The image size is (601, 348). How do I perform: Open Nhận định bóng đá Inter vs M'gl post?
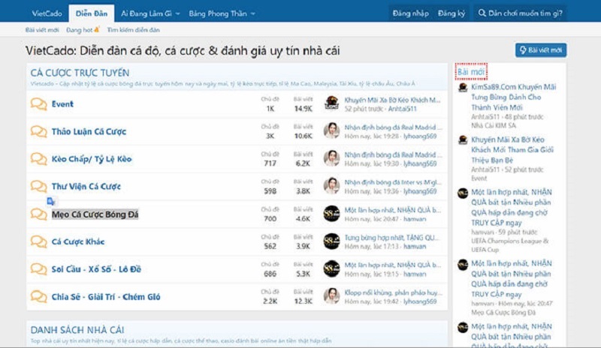point(393,182)
